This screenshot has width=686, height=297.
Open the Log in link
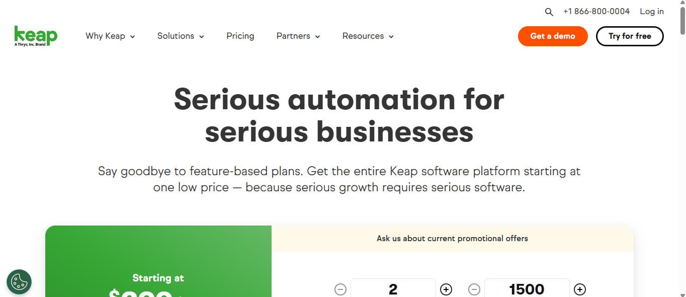pyautogui.click(x=652, y=12)
